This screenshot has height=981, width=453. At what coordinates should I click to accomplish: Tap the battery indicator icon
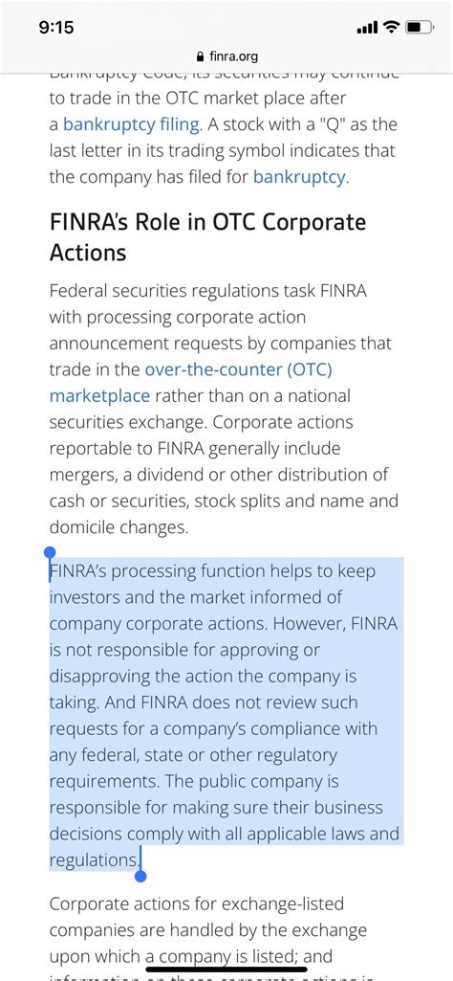coord(420,27)
